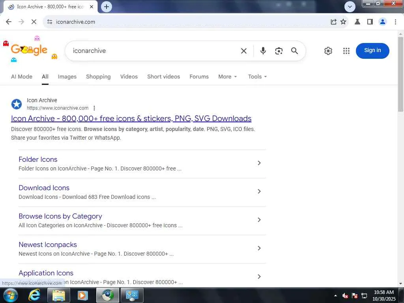
Task: Switch to the Shopping tab
Action: (98, 77)
